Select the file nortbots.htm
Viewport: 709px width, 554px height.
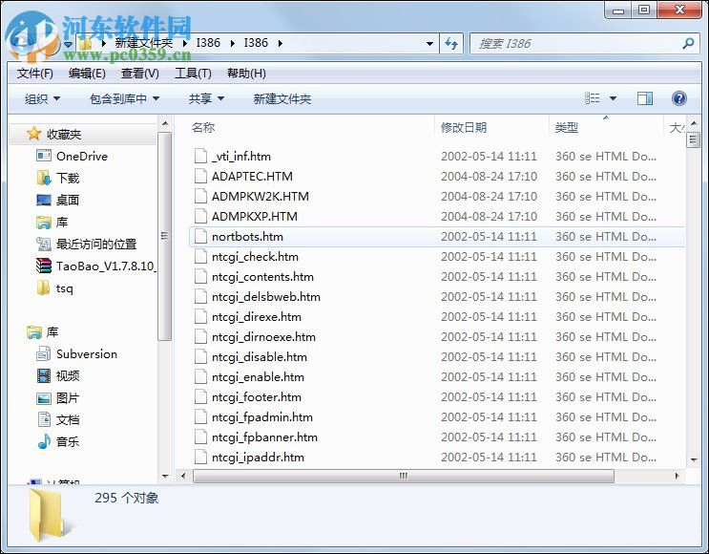pos(247,236)
